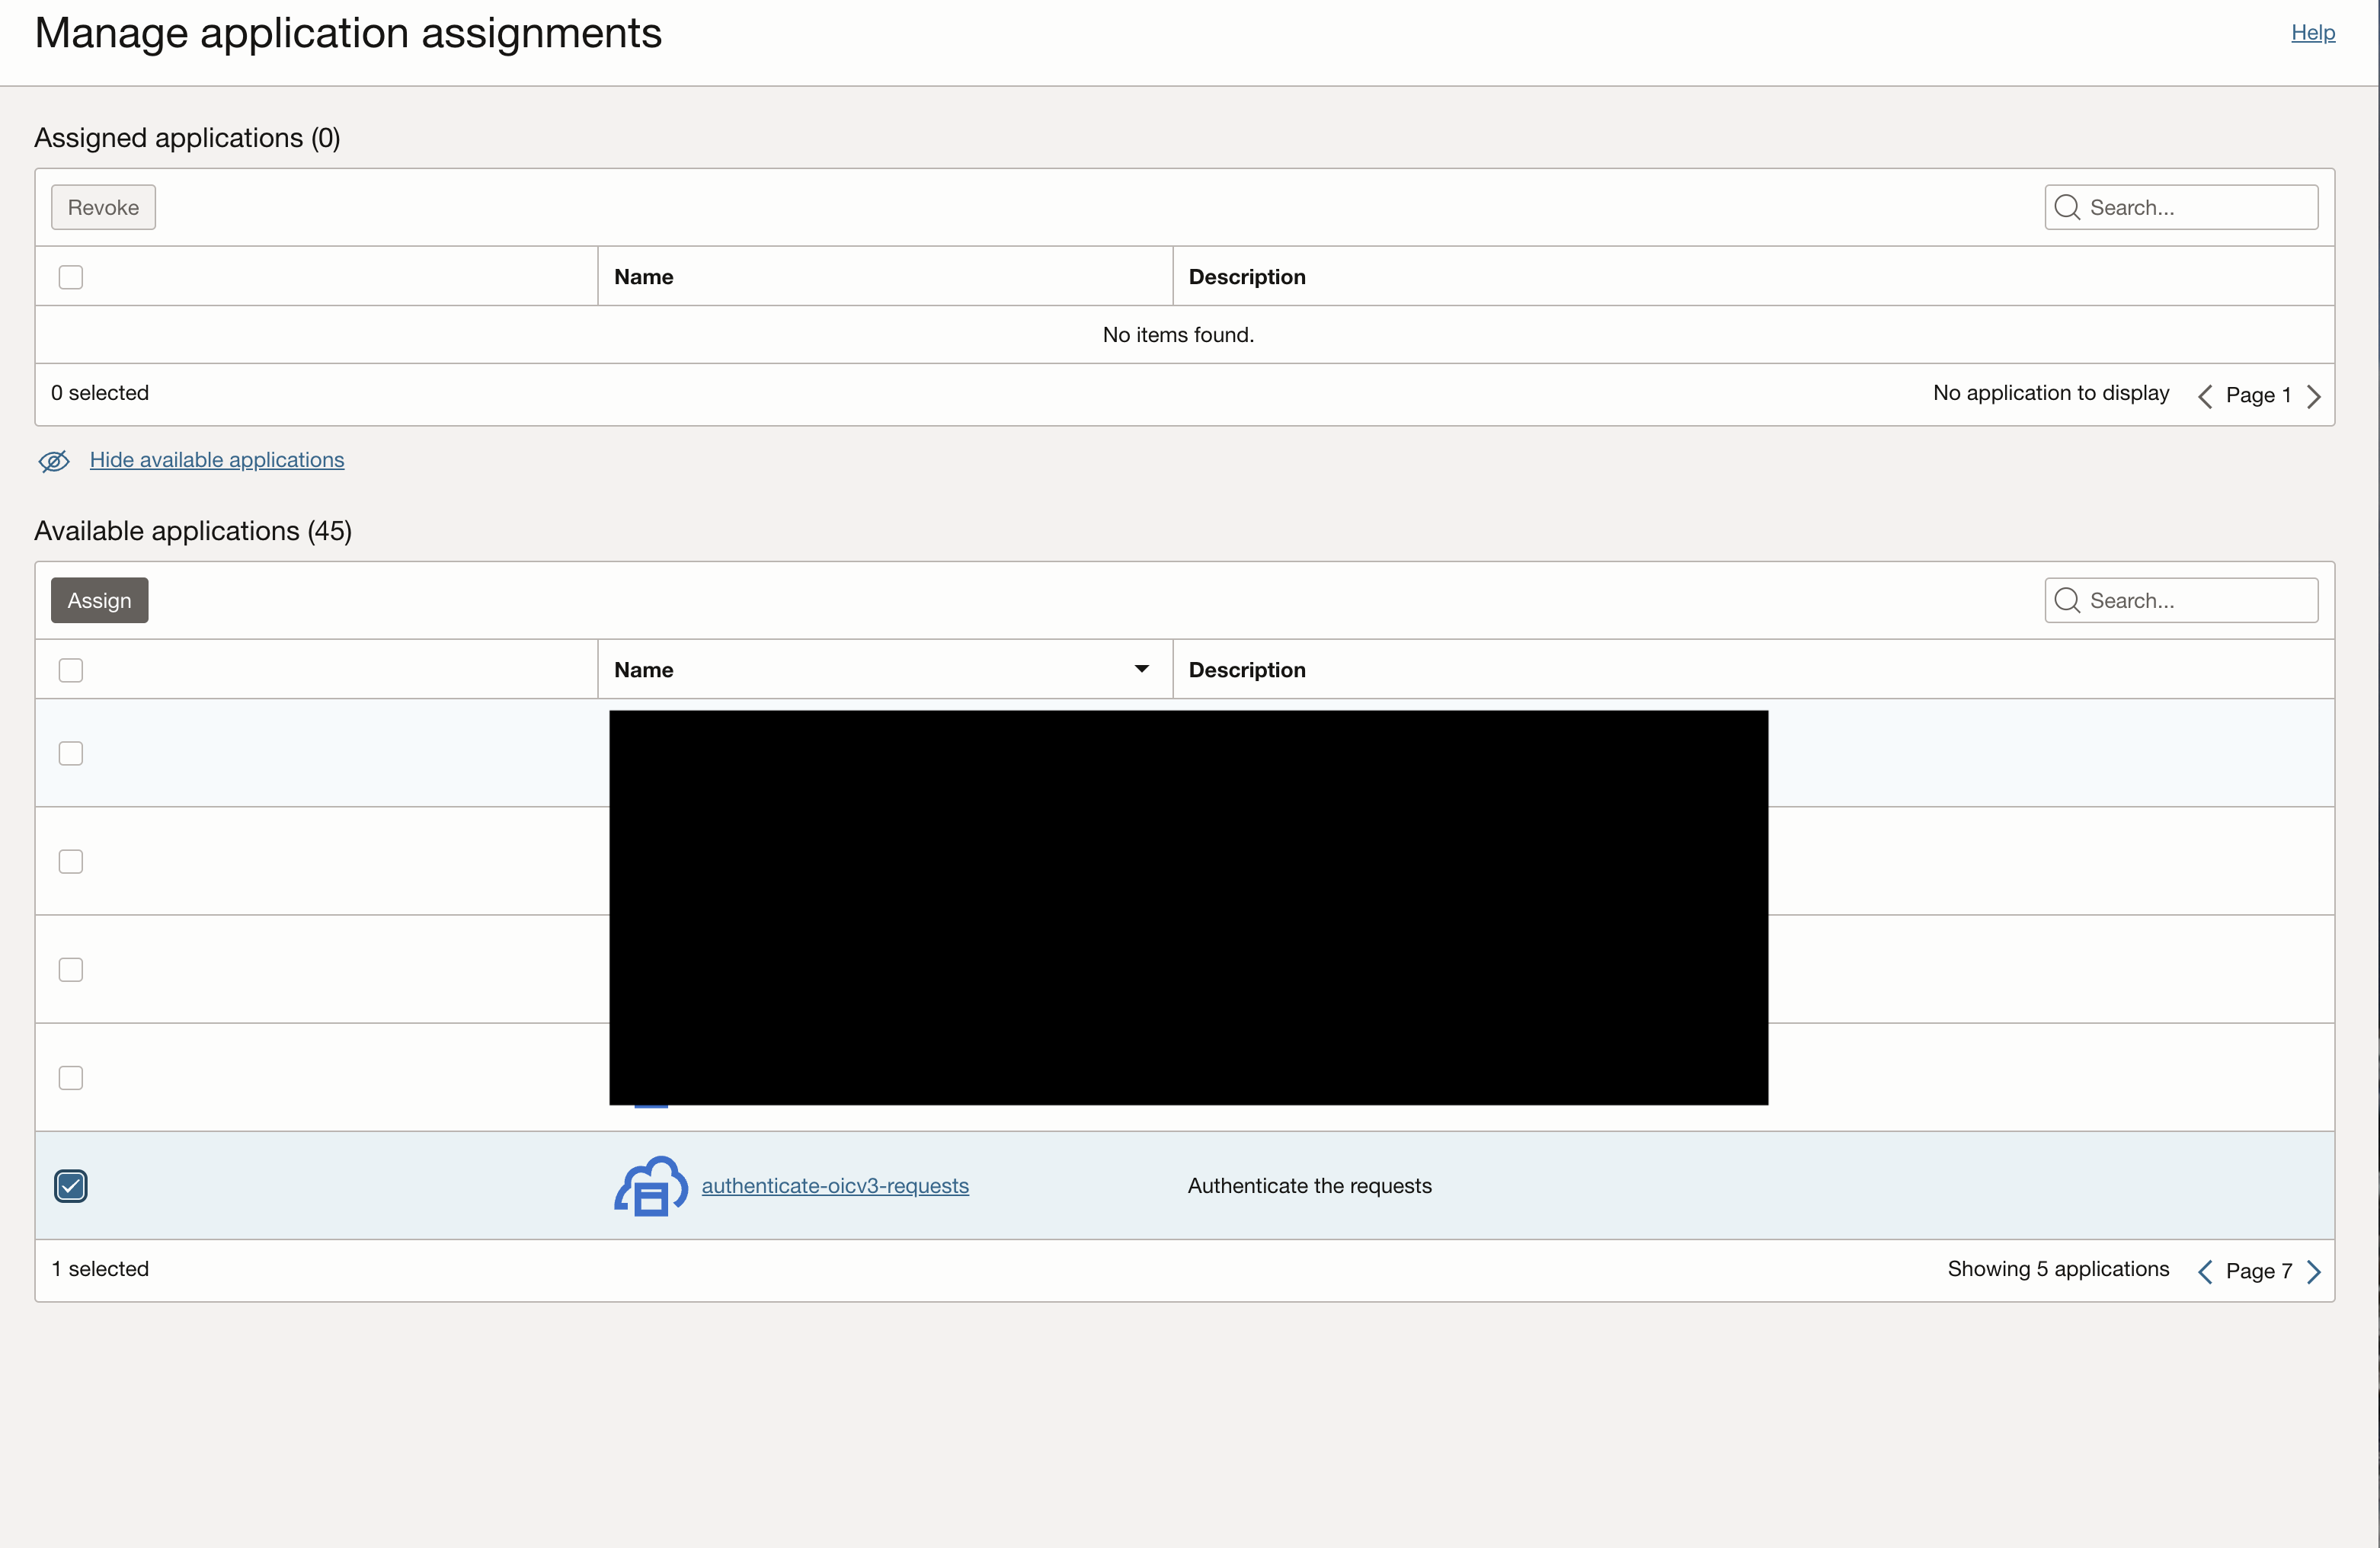This screenshot has height=1548, width=2380.
Task: Tick the first row checkbox in Available applications
Action: click(71, 753)
